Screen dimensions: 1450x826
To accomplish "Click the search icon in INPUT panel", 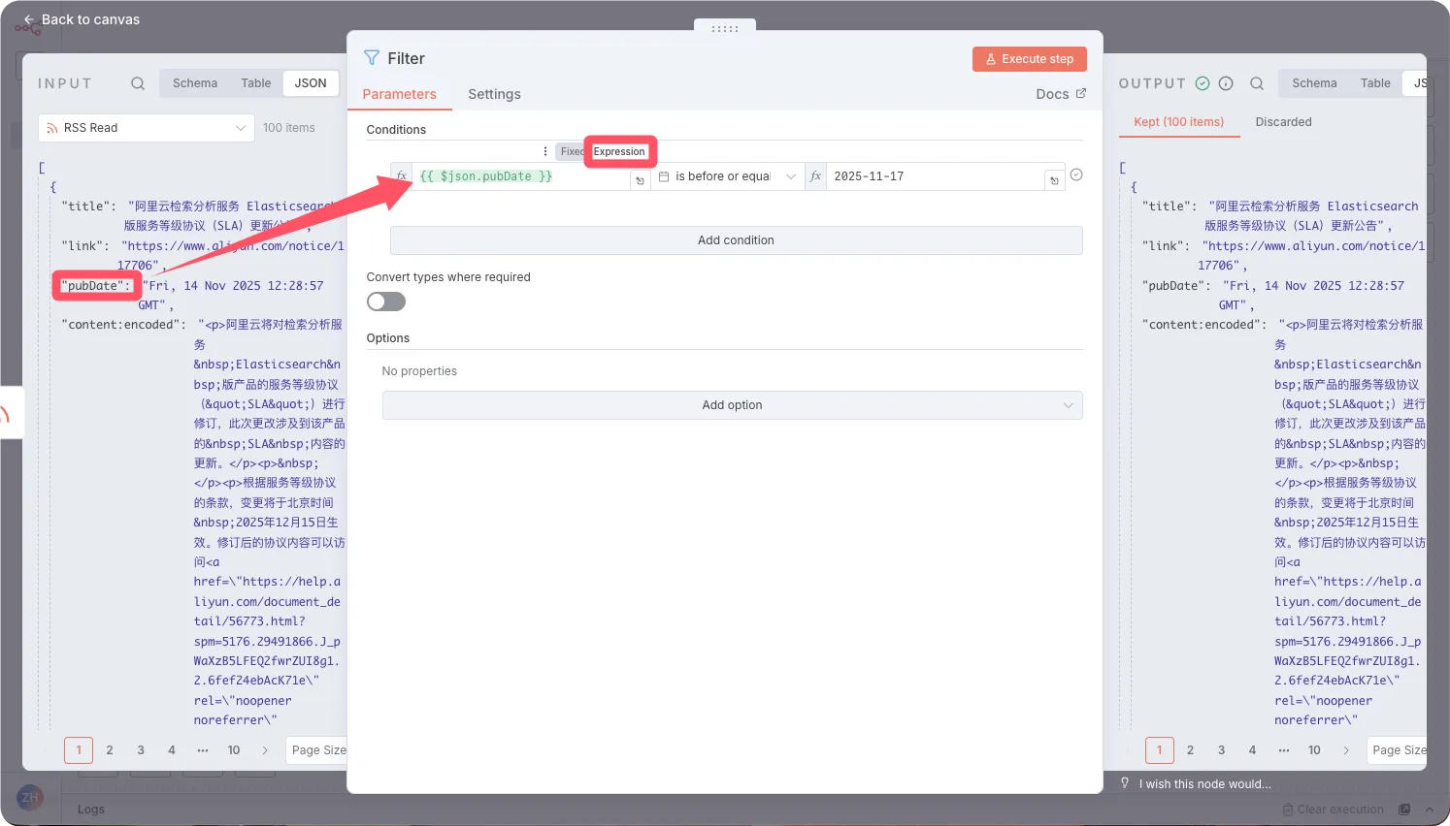I will click(x=138, y=83).
